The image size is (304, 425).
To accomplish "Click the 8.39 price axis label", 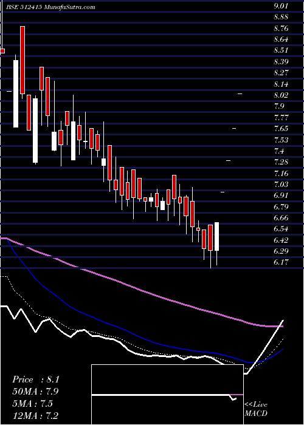I will (x=281, y=62).
